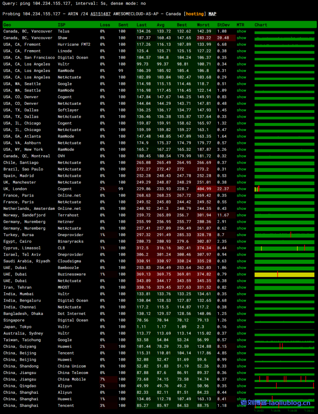The width and height of the screenshot is (318, 414).
Task: Show MTR for Taiwan, Taichung Google
Action: pos(241,340)
